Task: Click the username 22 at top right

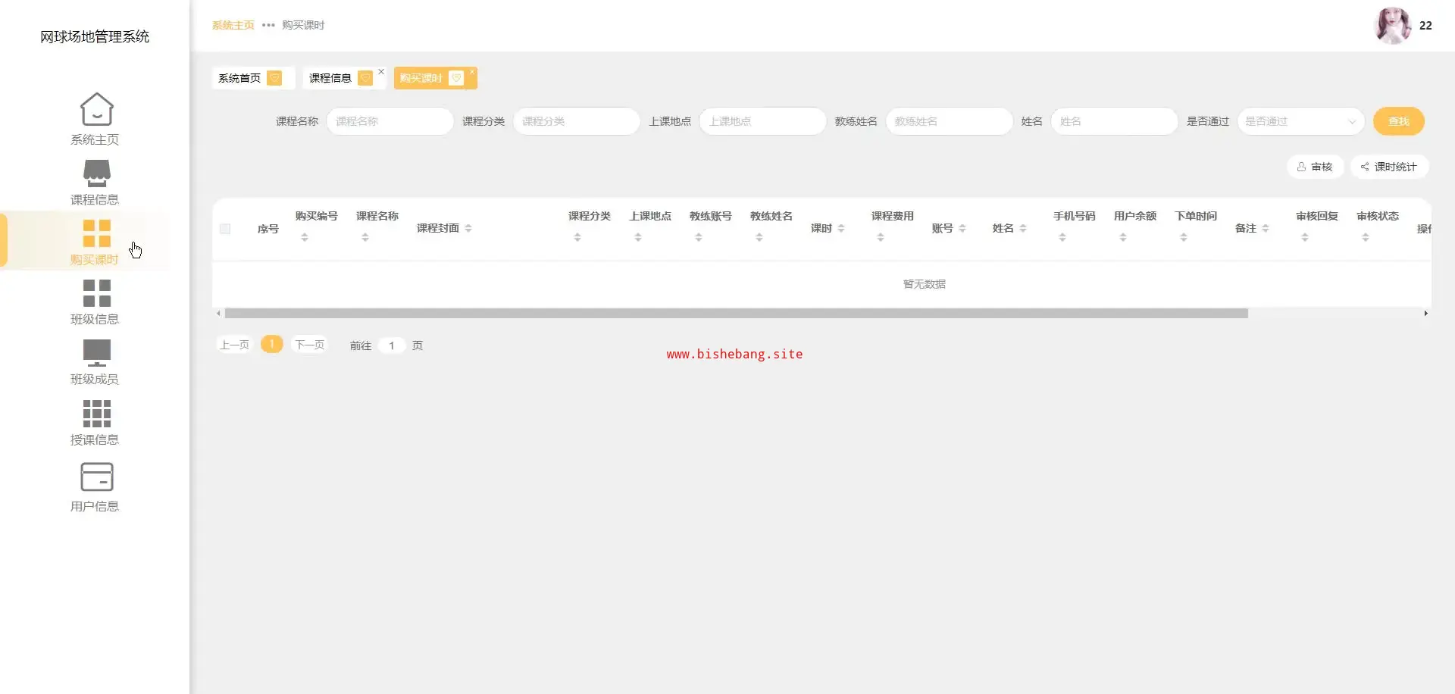Action: 1425,25
